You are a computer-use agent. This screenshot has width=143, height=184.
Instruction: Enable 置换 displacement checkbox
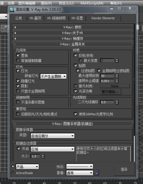[x=18, y=55]
